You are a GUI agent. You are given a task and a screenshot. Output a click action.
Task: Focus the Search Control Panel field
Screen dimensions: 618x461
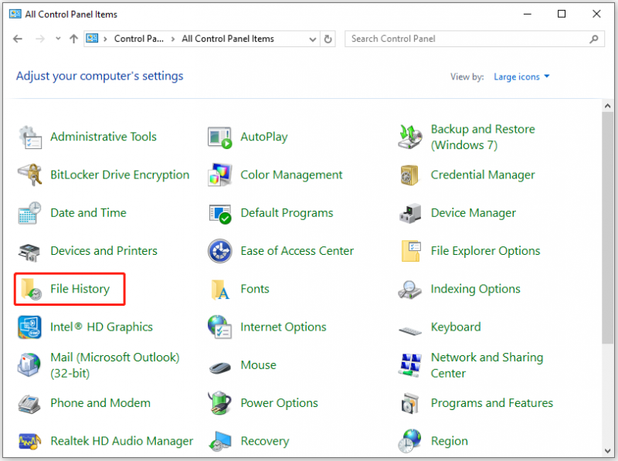[x=474, y=39]
